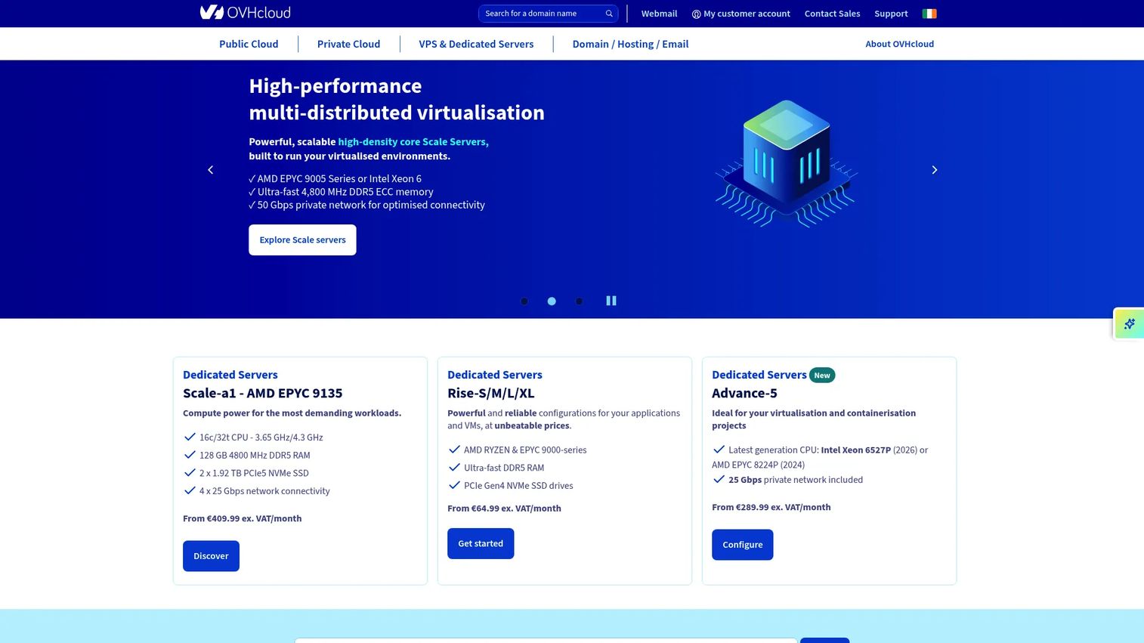
Task: Click the '25 Gbps private network included' feature
Action: [x=796, y=480]
